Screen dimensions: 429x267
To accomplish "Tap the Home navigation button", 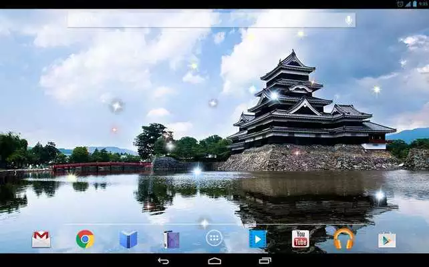I will point(214,261).
